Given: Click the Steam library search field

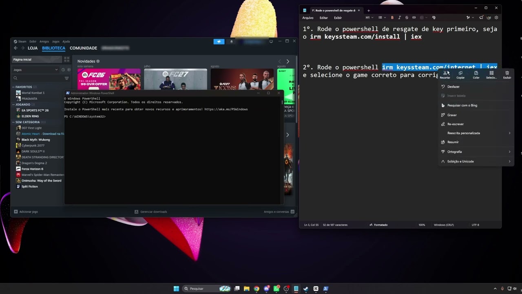Looking at the screenshot, I should point(38,78).
